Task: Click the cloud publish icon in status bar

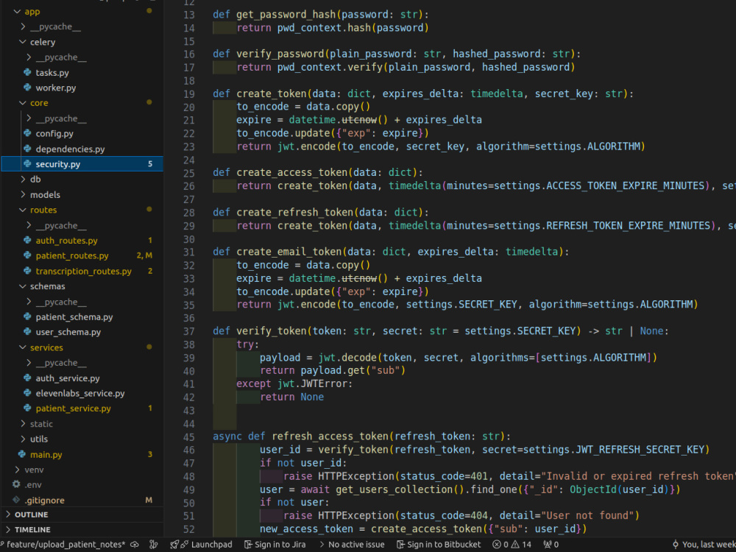Action: coord(135,545)
